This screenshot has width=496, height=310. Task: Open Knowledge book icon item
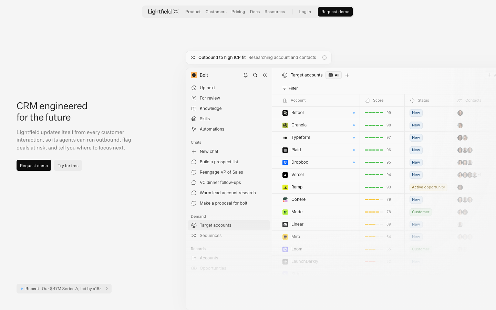click(x=194, y=108)
